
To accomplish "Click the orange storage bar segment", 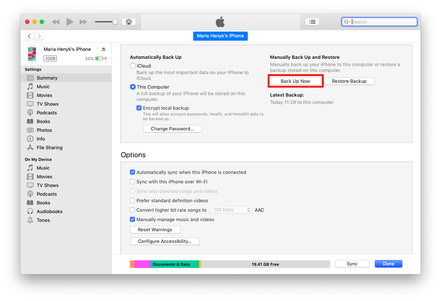I will pyautogui.click(x=132, y=264).
